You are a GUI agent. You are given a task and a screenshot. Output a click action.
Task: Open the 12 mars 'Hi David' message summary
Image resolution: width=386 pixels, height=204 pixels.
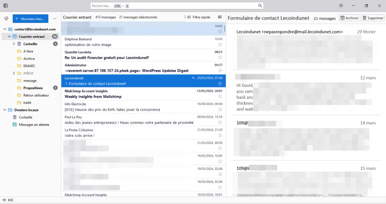pyautogui.click(x=306, y=93)
